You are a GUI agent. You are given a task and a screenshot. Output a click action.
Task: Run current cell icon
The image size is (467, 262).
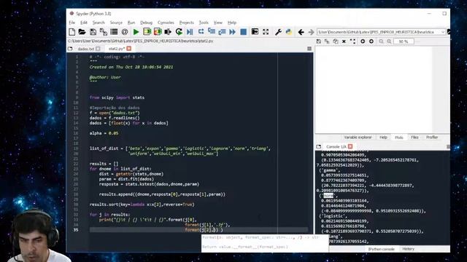[x=147, y=32]
